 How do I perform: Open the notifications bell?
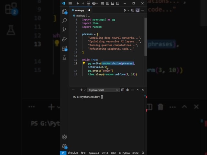click(143, 153)
